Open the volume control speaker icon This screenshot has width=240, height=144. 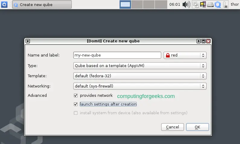tap(186, 5)
